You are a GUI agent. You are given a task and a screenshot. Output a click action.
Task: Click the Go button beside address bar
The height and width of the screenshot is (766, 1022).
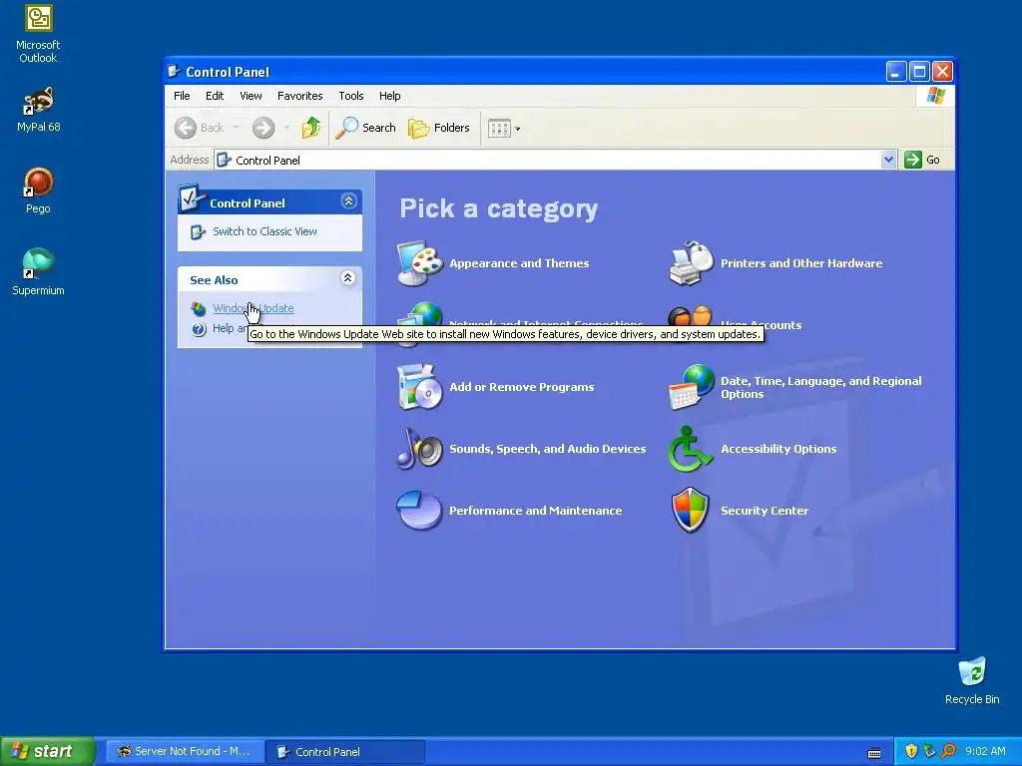923,160
